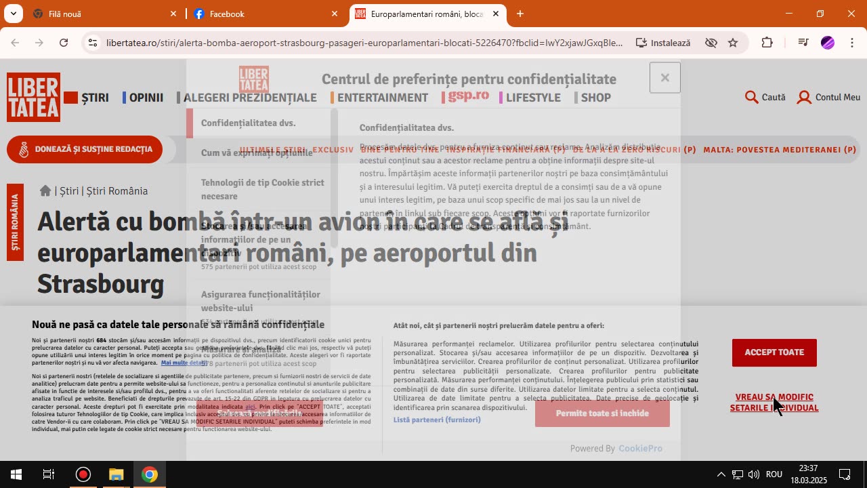Click the Caută search icon
Screen dimensions: 867x488
click(x=765, y=98)
